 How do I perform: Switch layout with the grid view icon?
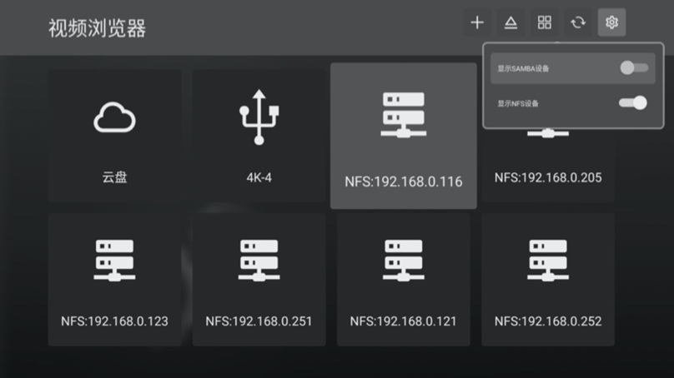(544, 23)
